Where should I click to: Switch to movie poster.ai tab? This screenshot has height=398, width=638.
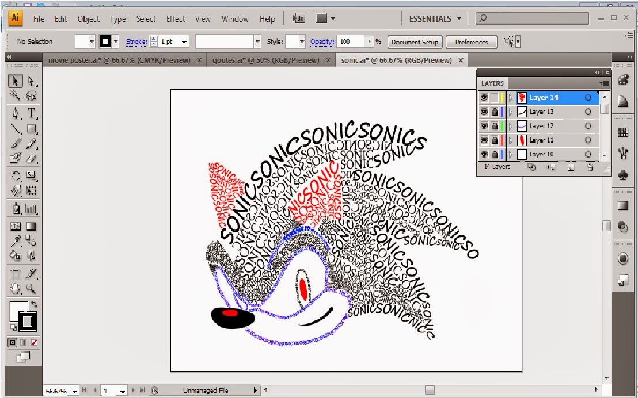[x=119, y=60]
